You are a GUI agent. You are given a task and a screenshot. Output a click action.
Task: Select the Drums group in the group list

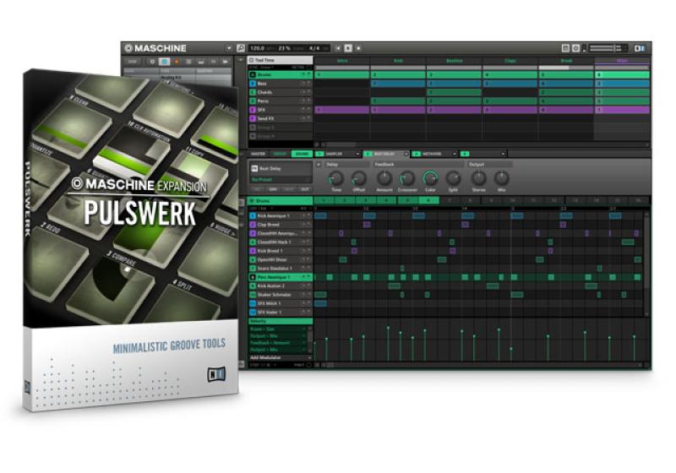point(270,74)
